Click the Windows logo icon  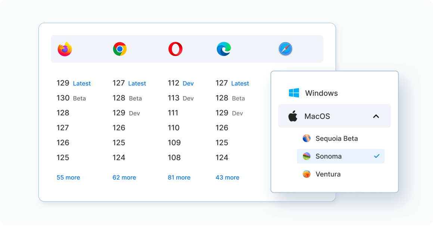click(x=295, y=93)
